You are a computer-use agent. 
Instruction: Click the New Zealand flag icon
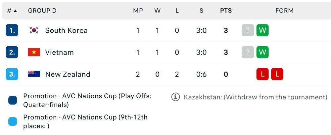34,74
